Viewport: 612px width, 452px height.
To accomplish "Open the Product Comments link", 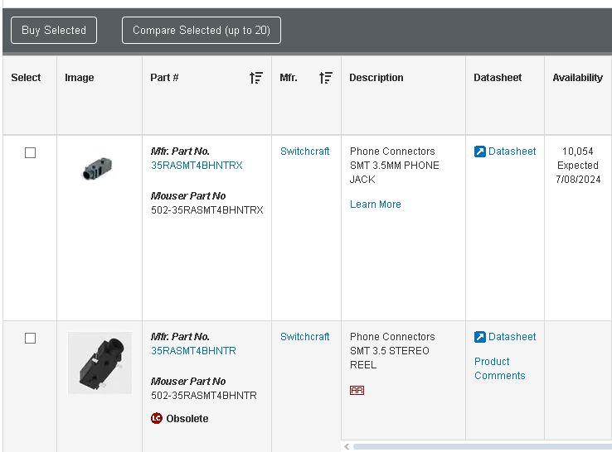I will point(499,368).
